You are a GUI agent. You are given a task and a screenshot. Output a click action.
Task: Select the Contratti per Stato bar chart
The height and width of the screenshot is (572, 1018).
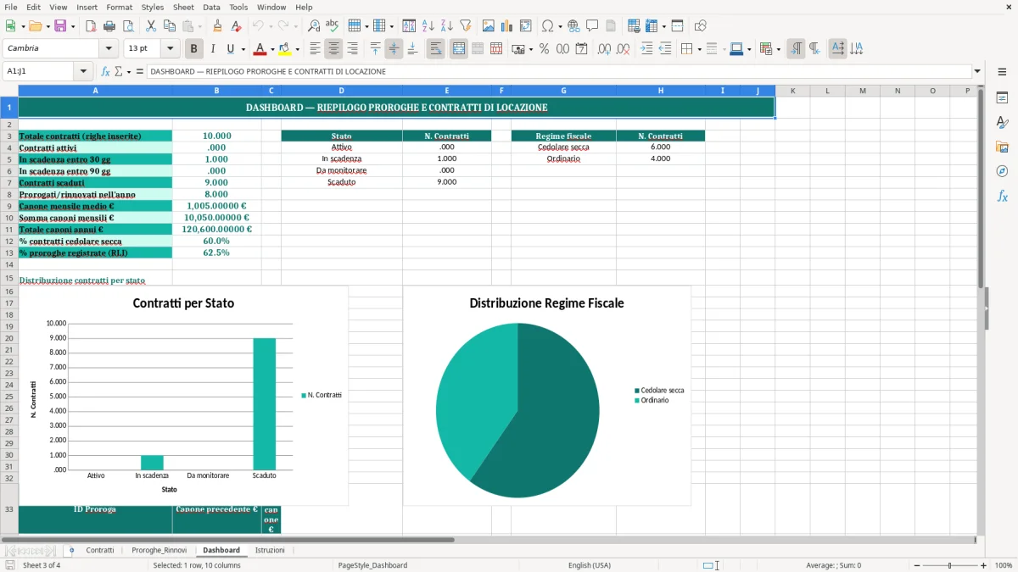[183, 396]
